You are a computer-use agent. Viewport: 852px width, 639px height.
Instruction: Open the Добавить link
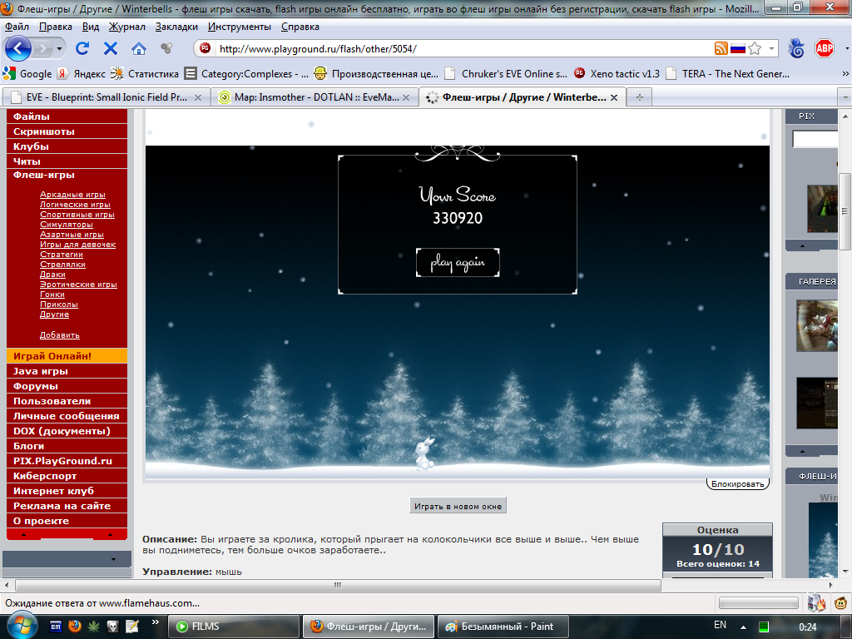click(60, 334)
